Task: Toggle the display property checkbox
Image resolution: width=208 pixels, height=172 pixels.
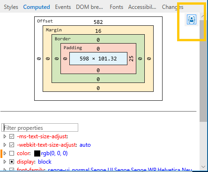Action: pyautogui.click(x=12, y=162)
